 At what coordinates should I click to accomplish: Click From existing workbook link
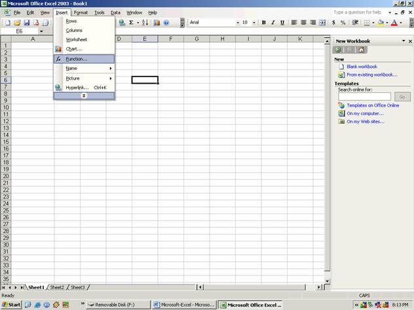tap(372, 75)
